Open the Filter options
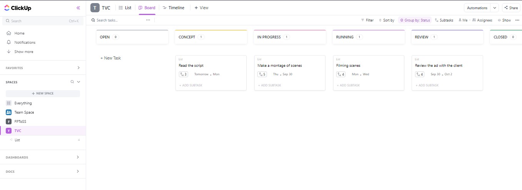This screenshot has width=522, height=190. click(367, 20)
